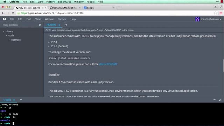Add a new editor tab with plus
This screenshot has width=224, height=126.
click(66, 25)
